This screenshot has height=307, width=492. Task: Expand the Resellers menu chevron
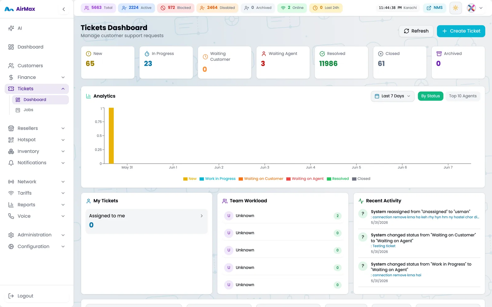coord(63,128)
